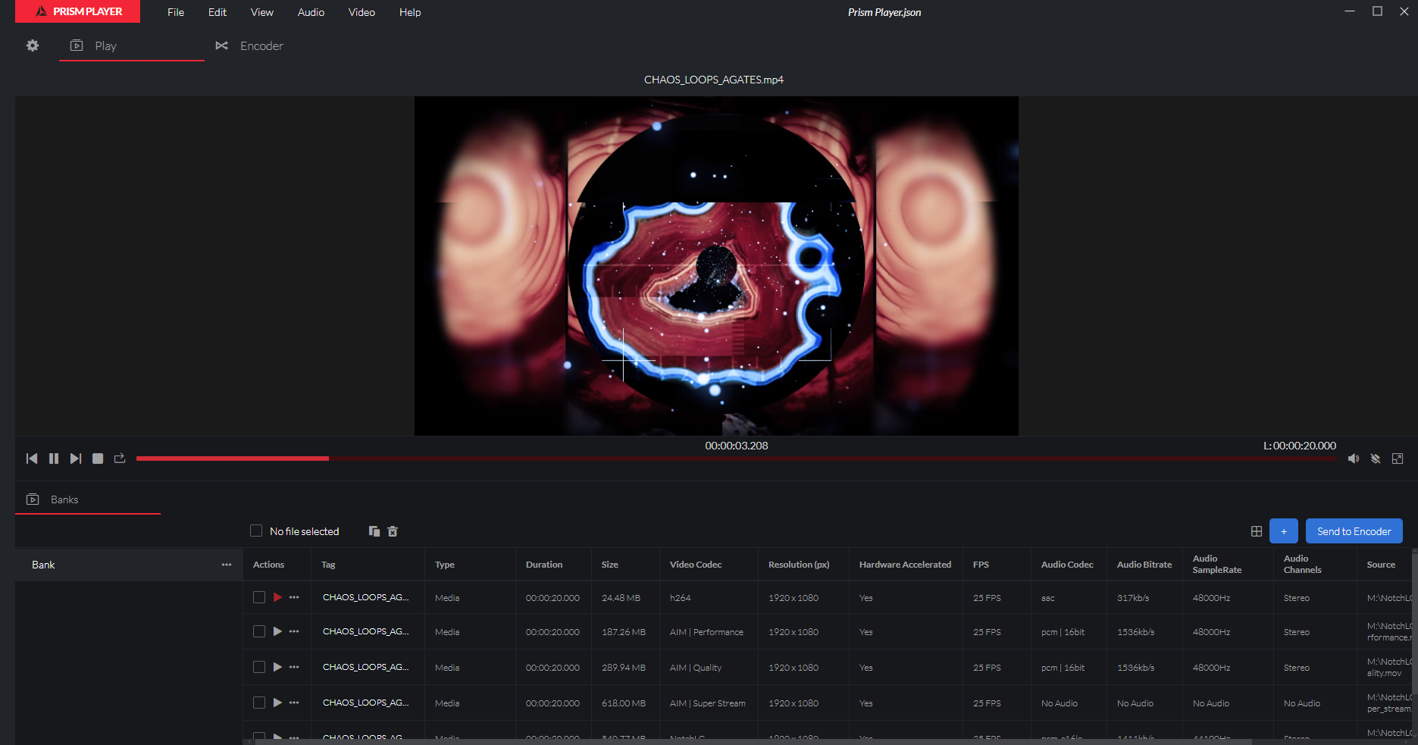This screenshot has width=1418, height=745.
Task: Select checkbox of the h264 media row
Action: pos(259,597)
